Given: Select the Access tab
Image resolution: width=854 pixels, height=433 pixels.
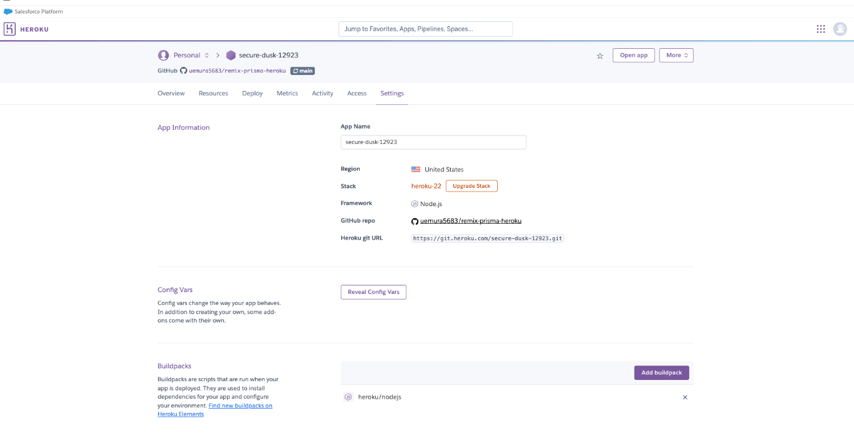Looking at the screenshot, I should coord(357,93).
